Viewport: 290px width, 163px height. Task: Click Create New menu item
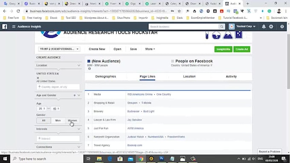[97, 49]
